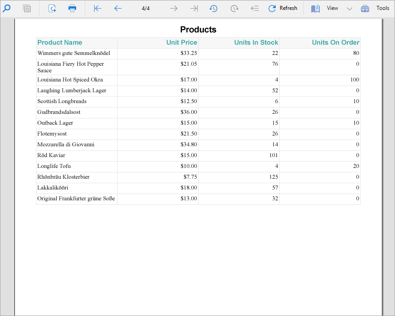Screen dimensions: 395x316
Task: Click the $10.00 unit price
Action: 189,166
